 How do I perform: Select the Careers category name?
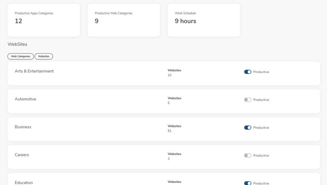pyautogui.click(x=22, y=155)
